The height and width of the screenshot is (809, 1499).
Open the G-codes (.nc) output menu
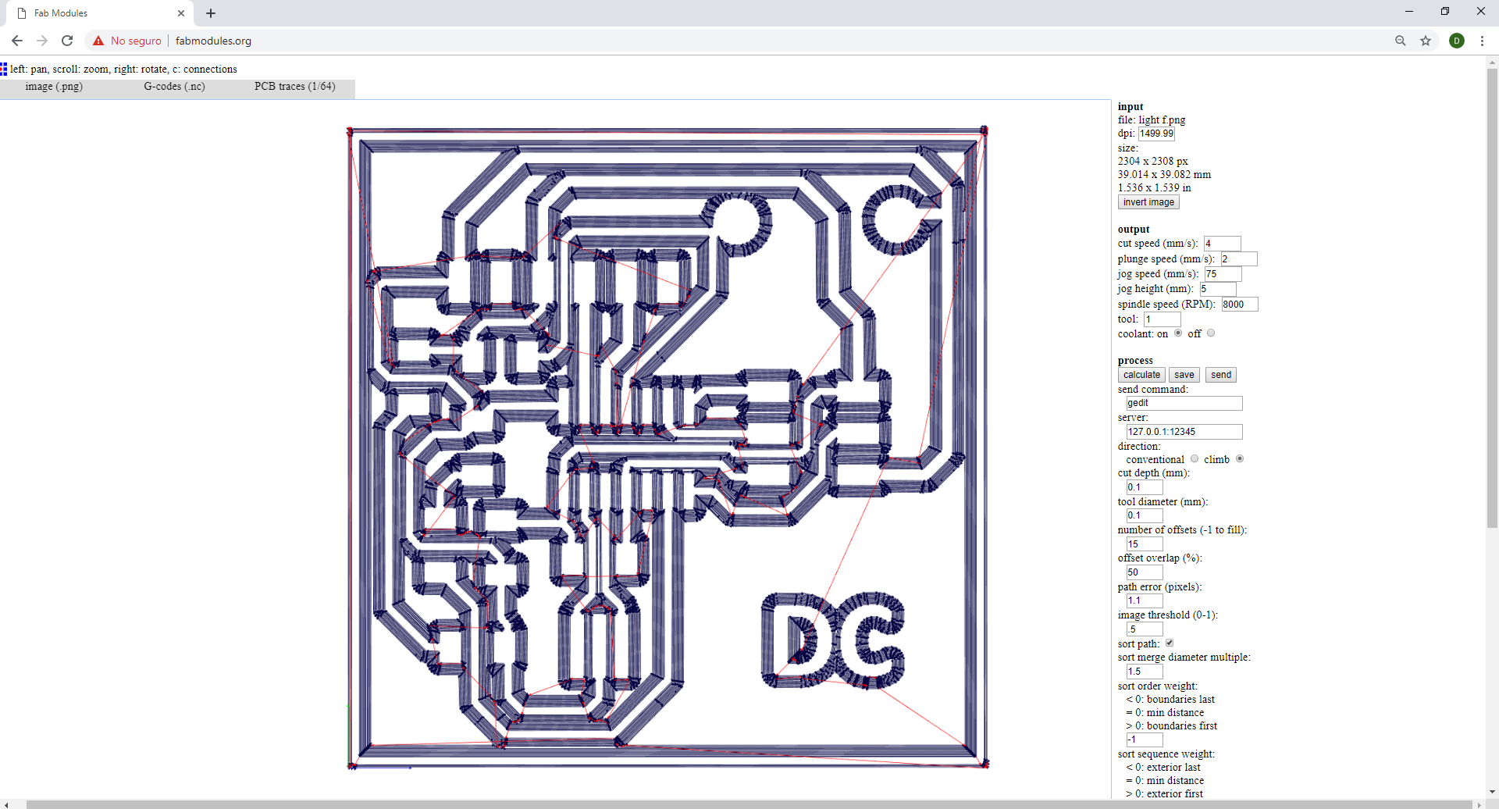pos(174,87)
